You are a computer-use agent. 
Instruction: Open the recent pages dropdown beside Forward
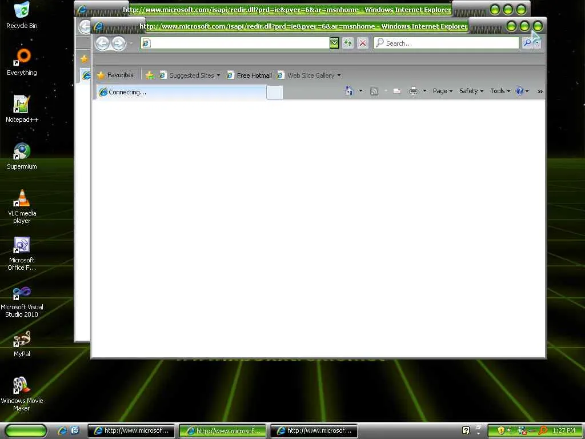coord(131,43)
